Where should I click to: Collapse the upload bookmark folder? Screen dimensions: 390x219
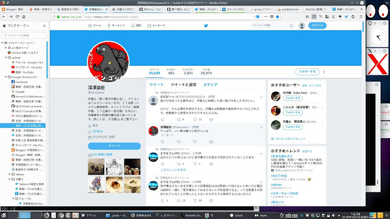(x=5, y=57)
